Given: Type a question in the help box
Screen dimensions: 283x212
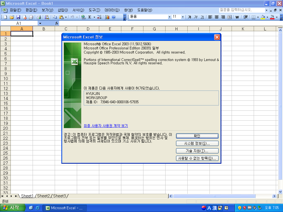Looking at the screenshot, I should pos(242,10).
